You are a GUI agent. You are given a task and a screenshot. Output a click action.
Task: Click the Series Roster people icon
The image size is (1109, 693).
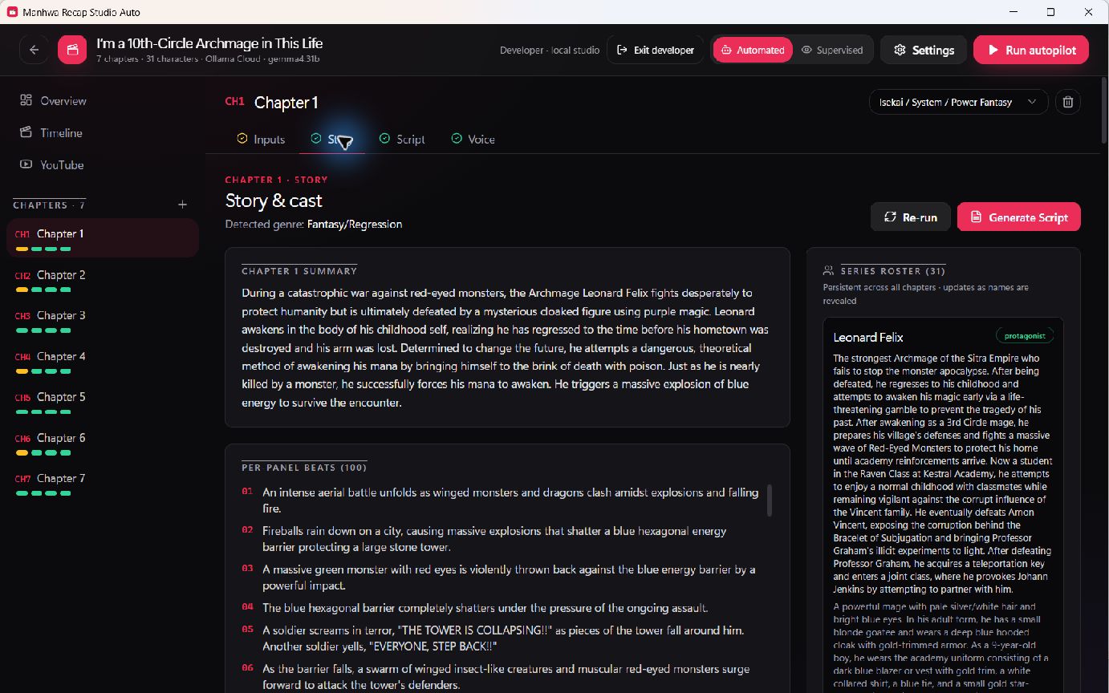click(829, 271)
